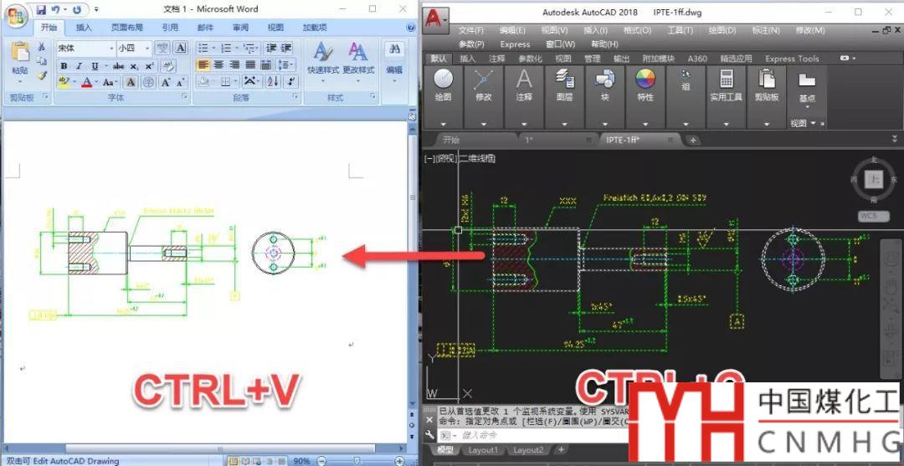Save the Word document via quick access
The height and width of the screenshot is (466, 904).
41,9
